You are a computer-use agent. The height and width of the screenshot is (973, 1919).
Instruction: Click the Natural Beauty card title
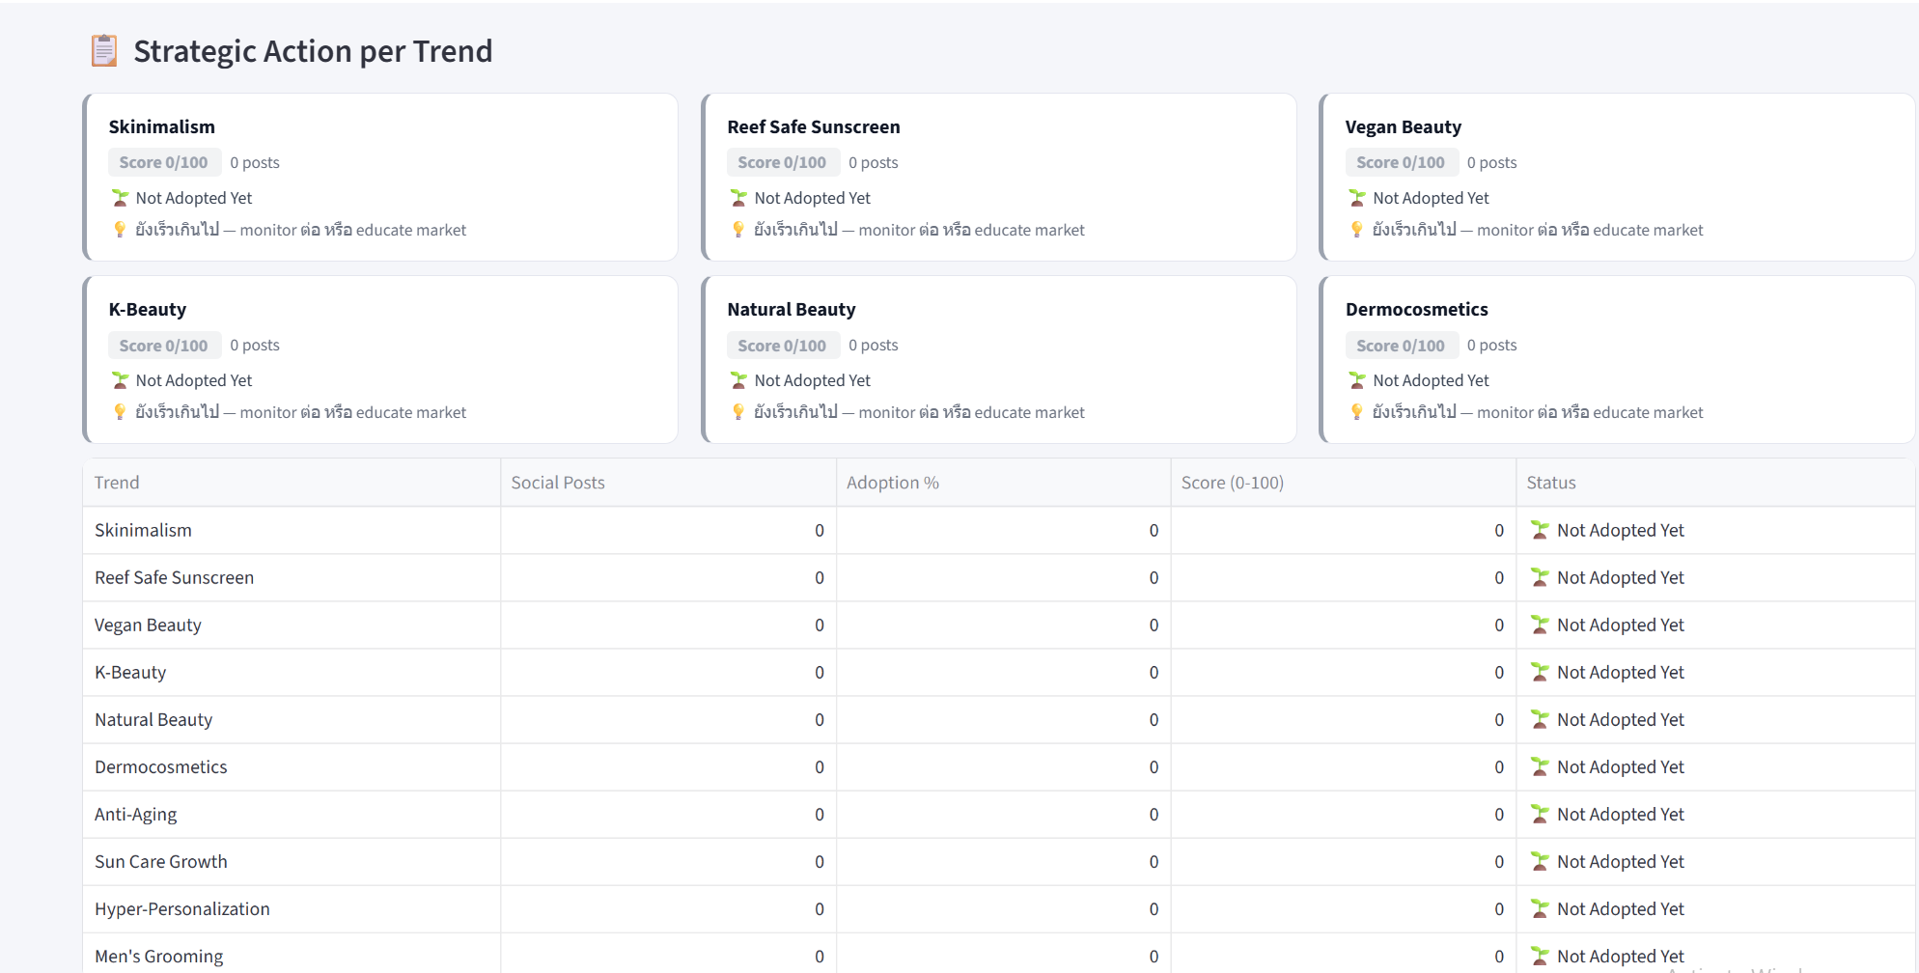792,310
